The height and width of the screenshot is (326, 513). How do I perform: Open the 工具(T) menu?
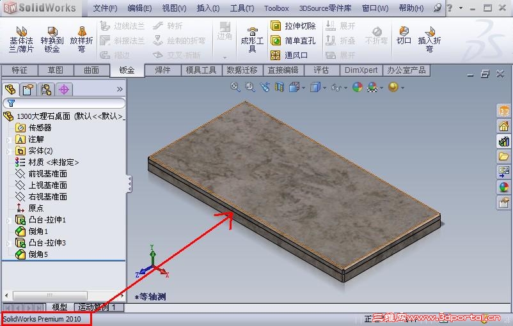pos(242,8)
